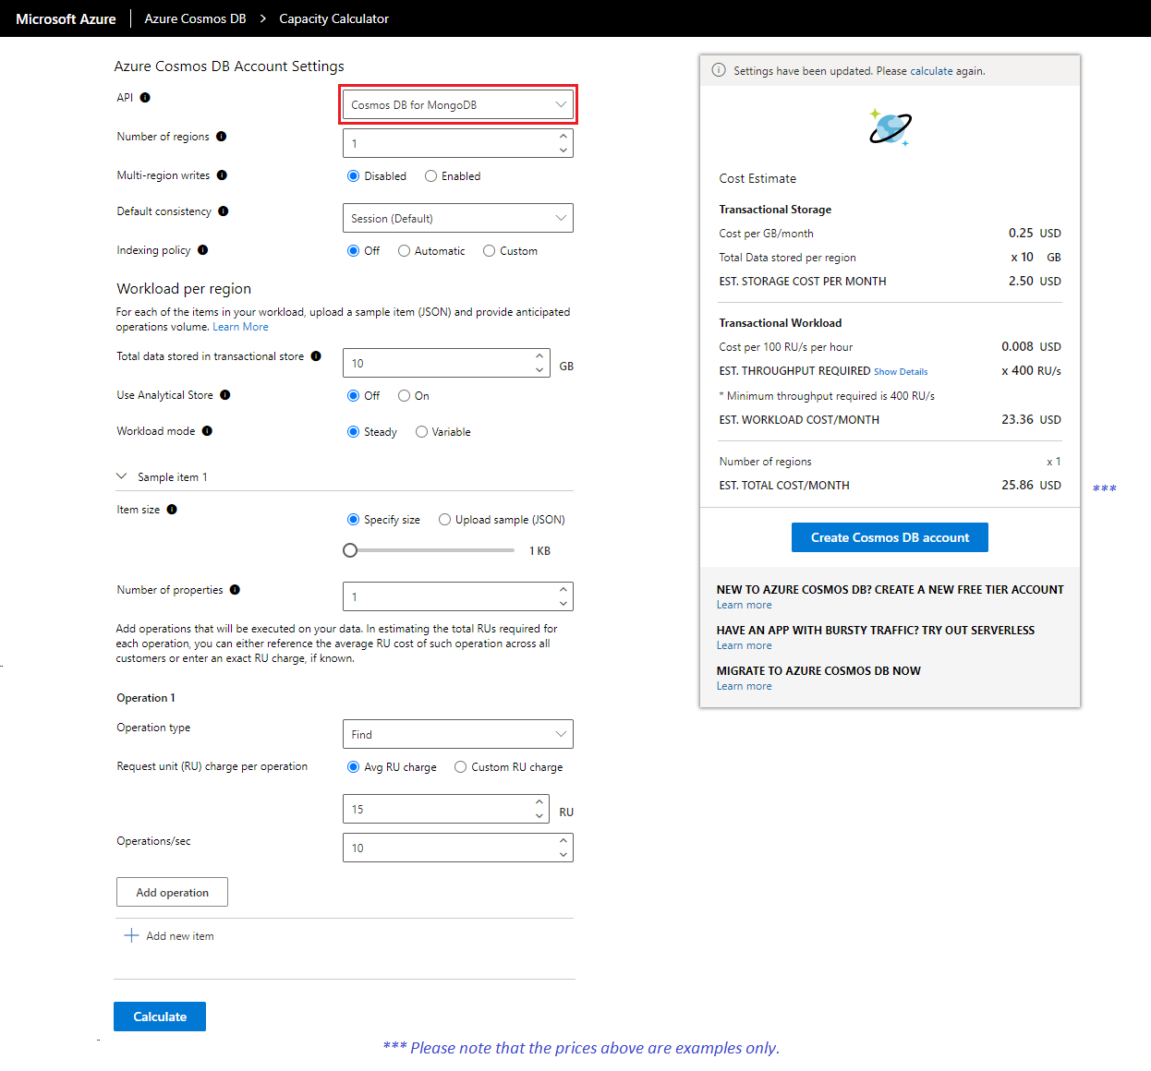The image size is (1151, 1071).
Task: Switch Workload mode to Variable
Action: tap(421, 431)
